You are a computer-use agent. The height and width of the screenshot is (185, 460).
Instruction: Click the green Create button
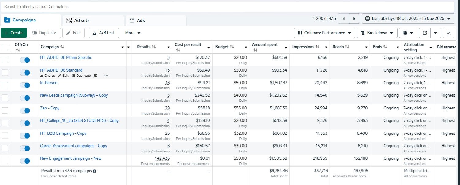tap(14, 33)
